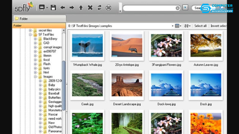Click the delete X icon in toolbar
The width and height of the screenshot is (239, 134).
coord(90,7)
